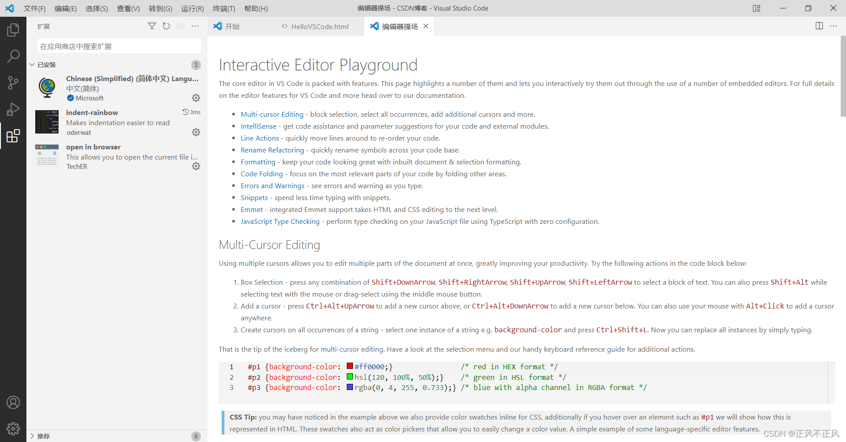Open the Explorer view in activity bar
The height and width of the screenshot is (442, 846).
coord(13,30)
